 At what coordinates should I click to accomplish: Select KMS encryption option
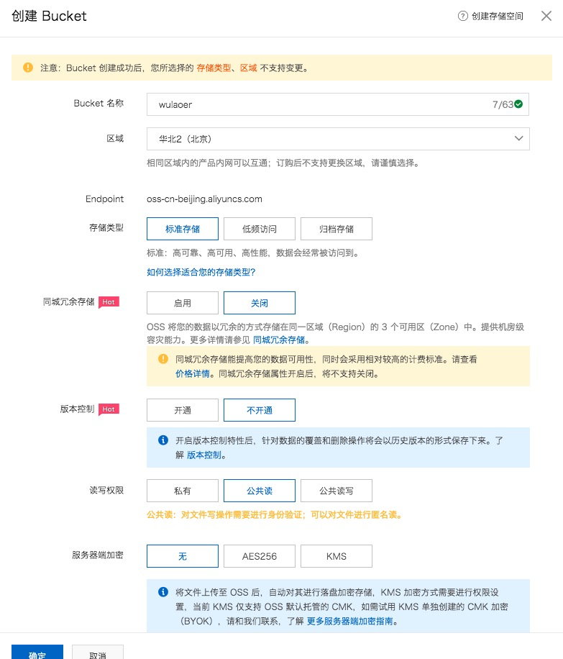tap(337, 556)
